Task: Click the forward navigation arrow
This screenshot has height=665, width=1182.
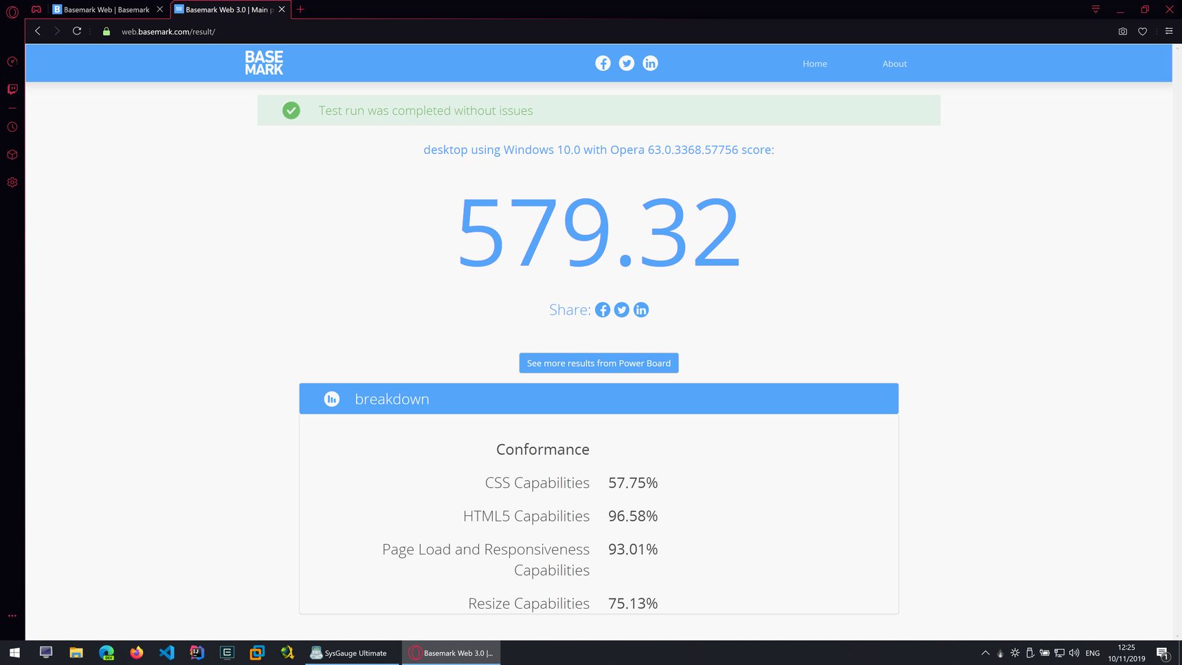Action: click(x=57, y=31)
